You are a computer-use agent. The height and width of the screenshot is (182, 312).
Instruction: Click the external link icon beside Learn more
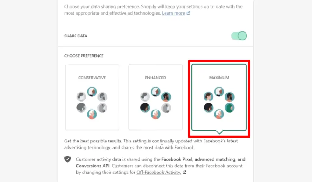(x=188, y=13)
